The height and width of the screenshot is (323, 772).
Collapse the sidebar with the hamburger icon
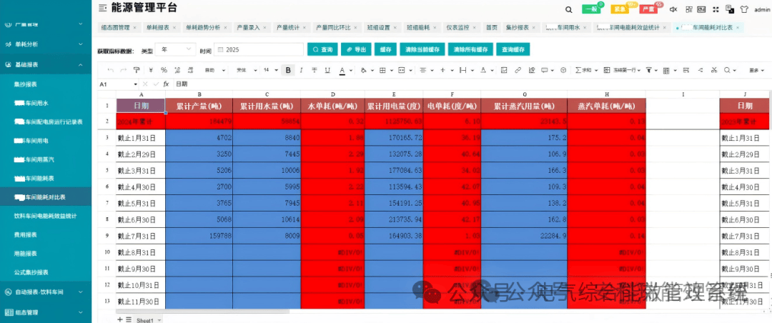[102, 9]
